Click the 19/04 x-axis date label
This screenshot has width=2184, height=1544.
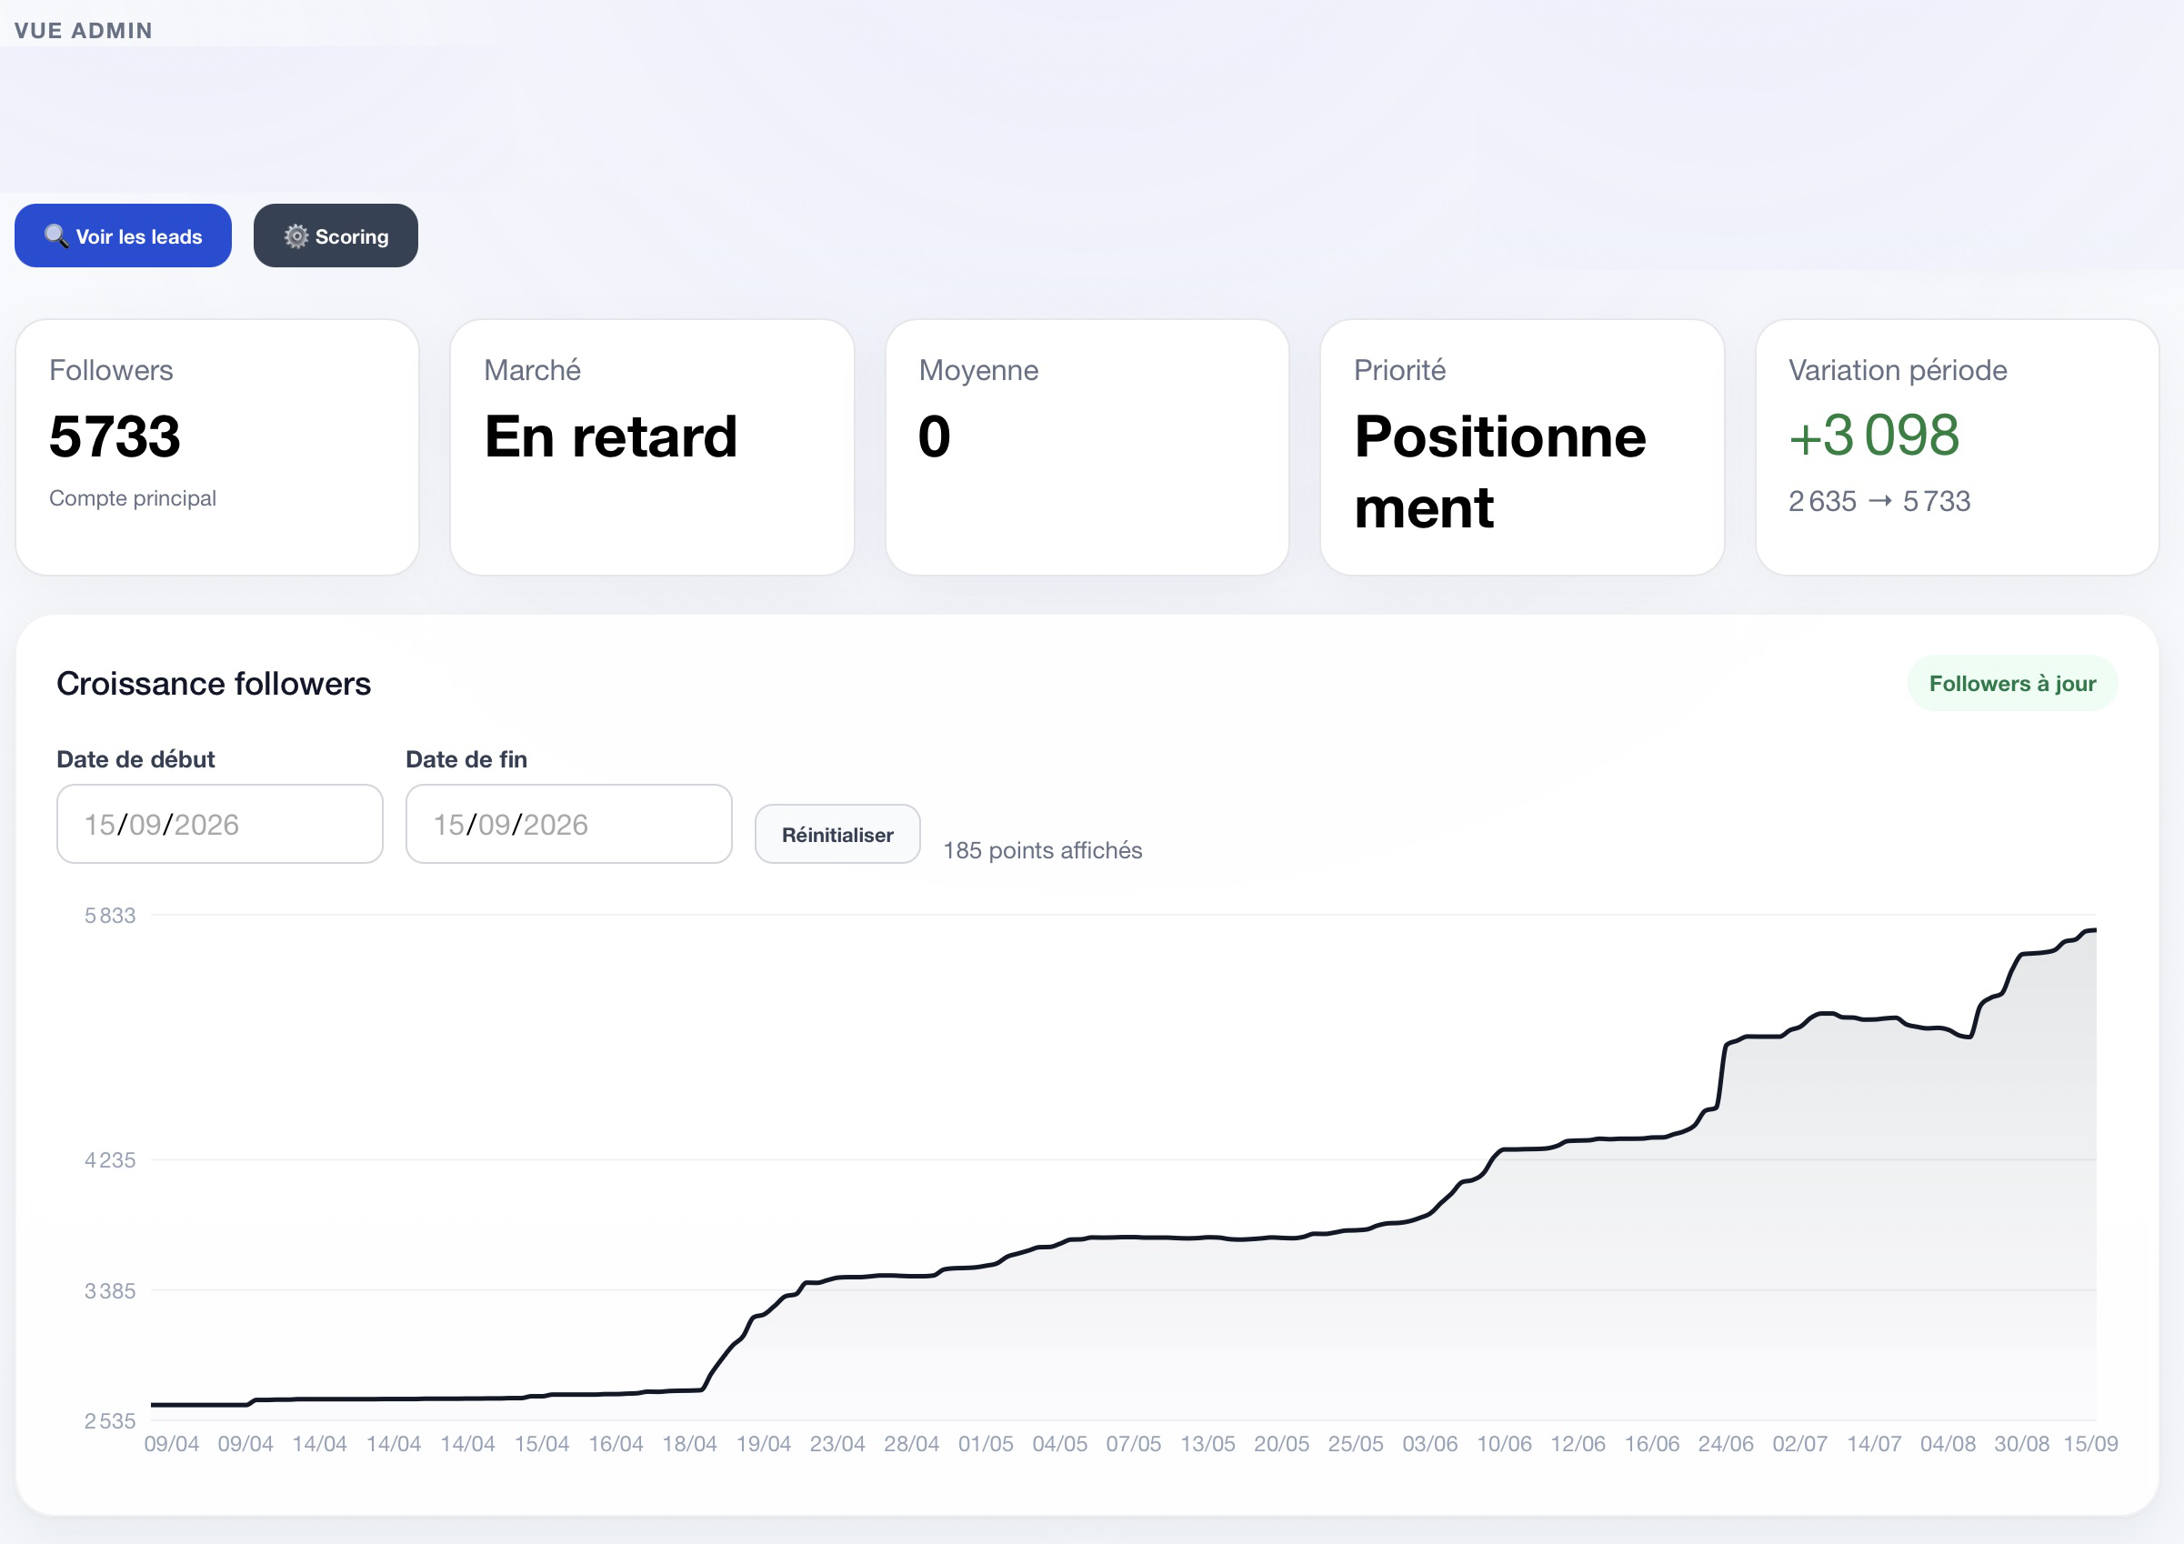[x=764, y=1444]
